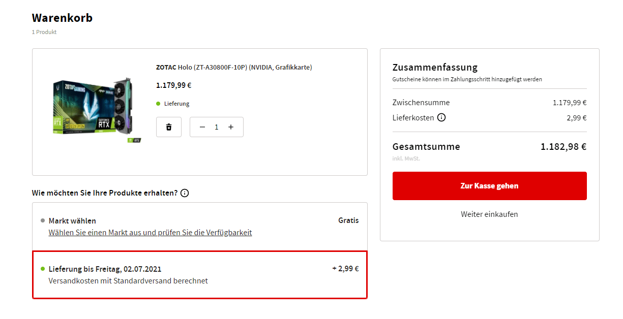Open the Markt auswählen availability link

coord(150,233)
